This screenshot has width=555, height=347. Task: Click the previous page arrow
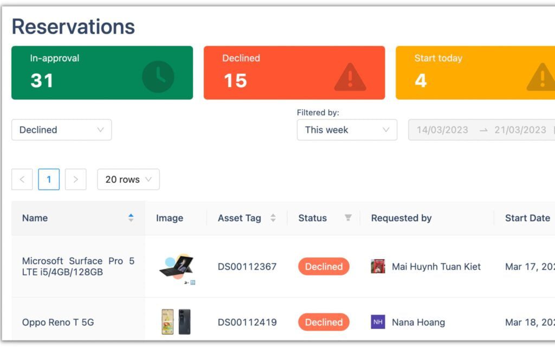(22, 179)
